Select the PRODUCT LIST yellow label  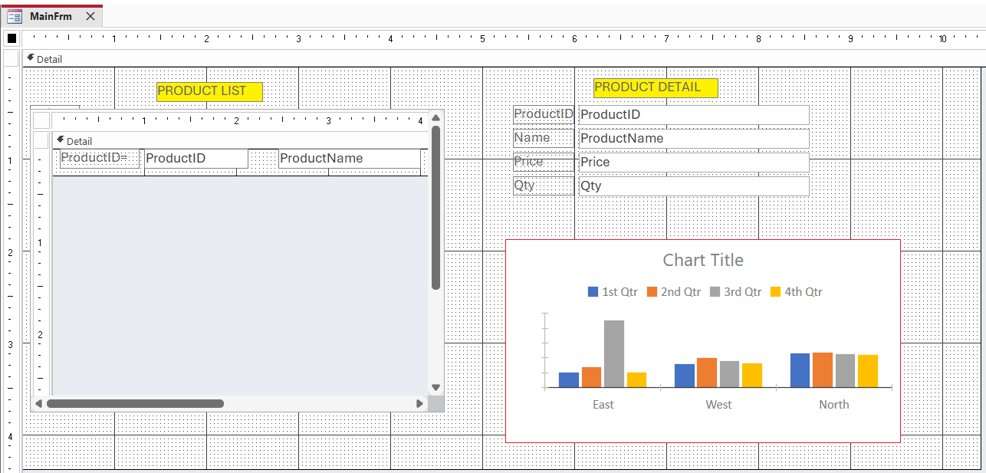click(x=209, y=91)
